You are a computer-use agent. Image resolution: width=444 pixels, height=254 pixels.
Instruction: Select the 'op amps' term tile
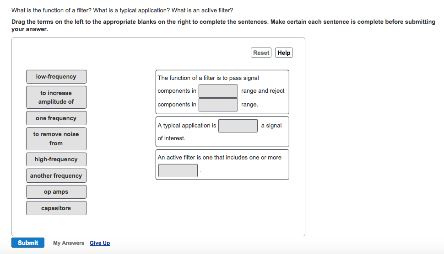tap(56, 192)
